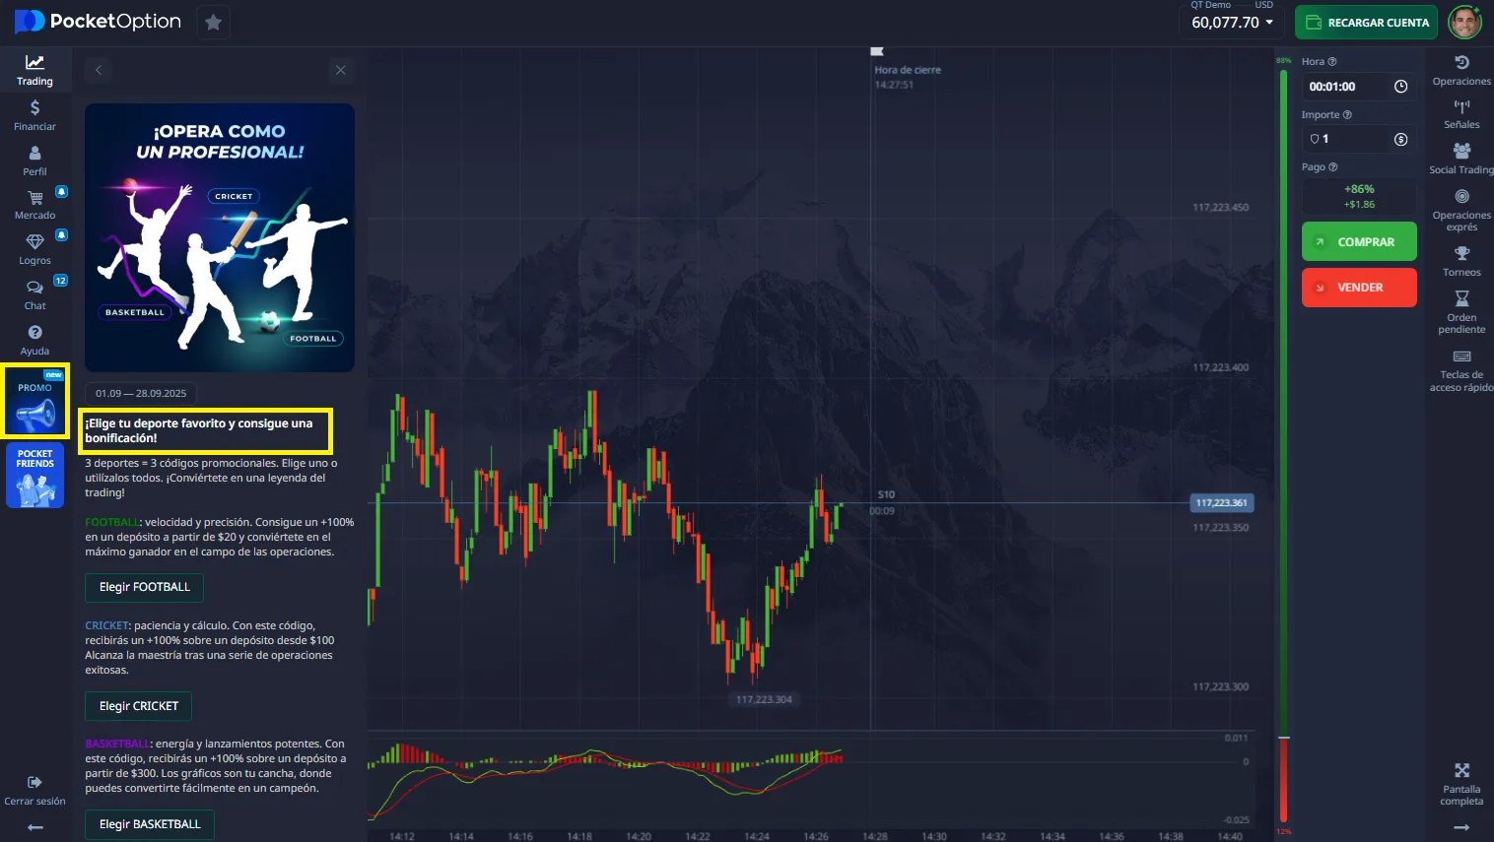
Task: Go back with promo panel left arrow
Action: coord(99,70)
